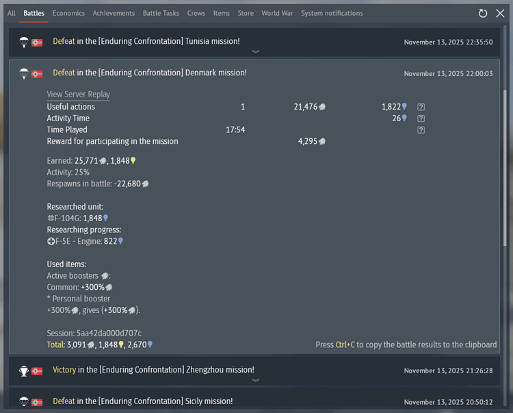Click parachute icon on Denmark mission entry

pos(24,73)
